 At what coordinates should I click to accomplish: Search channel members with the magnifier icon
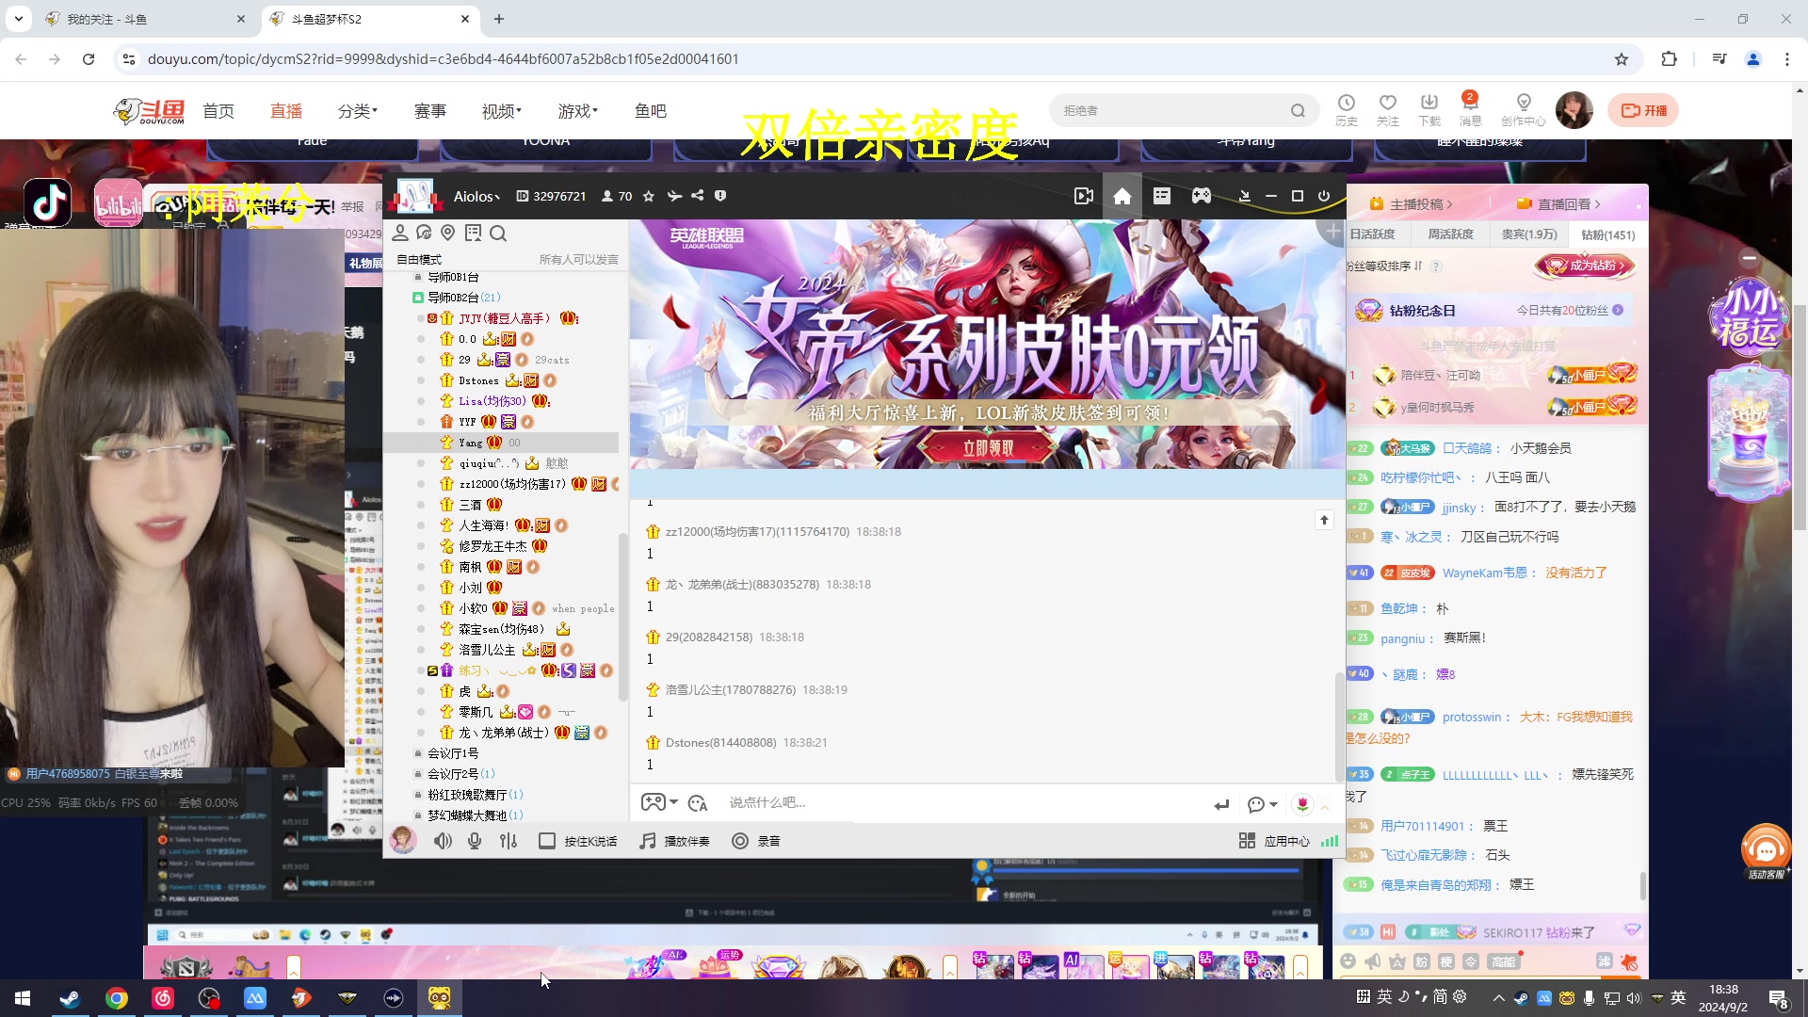tap(498, 233)
